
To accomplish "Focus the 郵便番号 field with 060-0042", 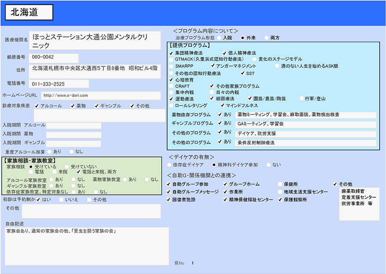I will tap(54, 57).
